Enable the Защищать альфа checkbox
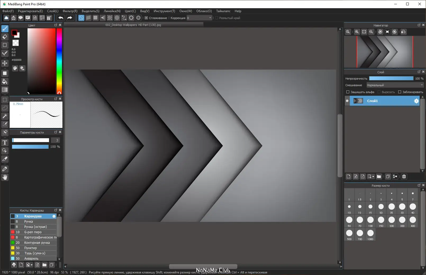 348,92
